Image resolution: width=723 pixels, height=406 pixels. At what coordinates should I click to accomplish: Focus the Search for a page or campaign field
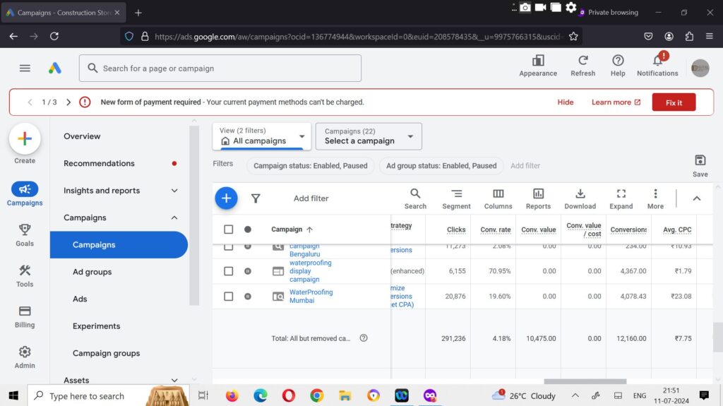[x=220, y=68]
